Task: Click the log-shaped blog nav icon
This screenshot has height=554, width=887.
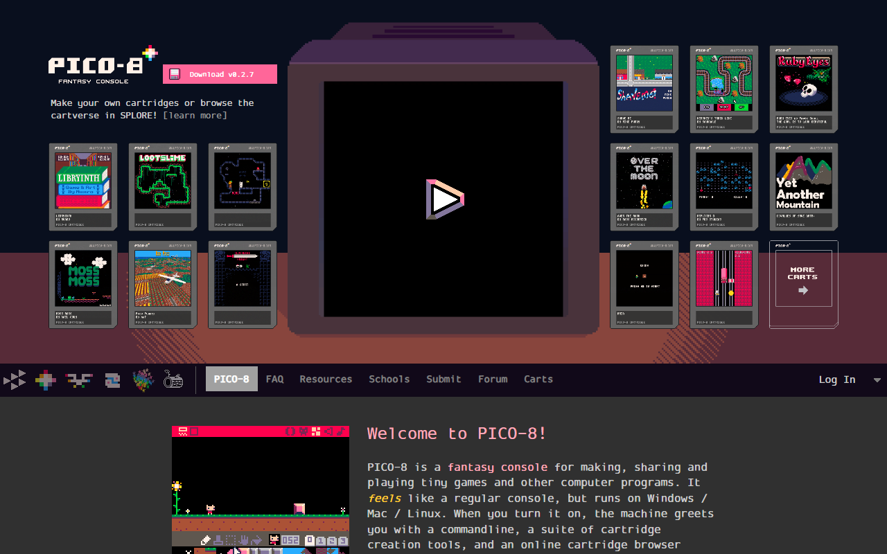Action: click(173, 379)
